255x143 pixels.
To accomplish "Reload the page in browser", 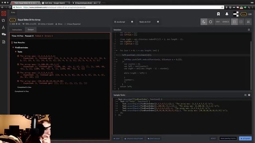I will (10, 7).
